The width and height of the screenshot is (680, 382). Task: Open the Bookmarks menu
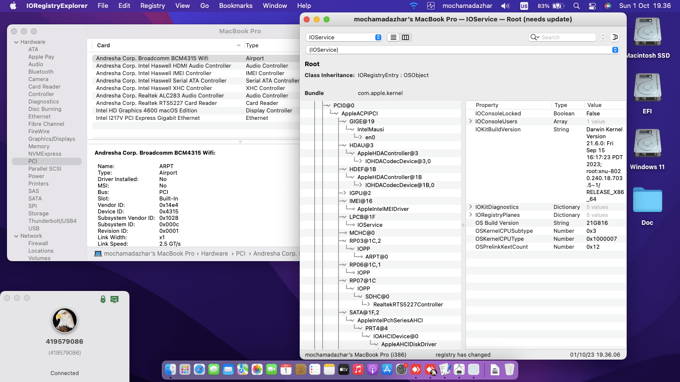(235, 6)
